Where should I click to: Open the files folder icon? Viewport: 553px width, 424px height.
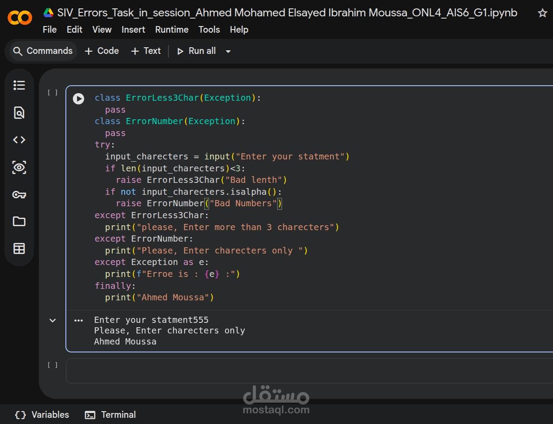tap(19, 221)
